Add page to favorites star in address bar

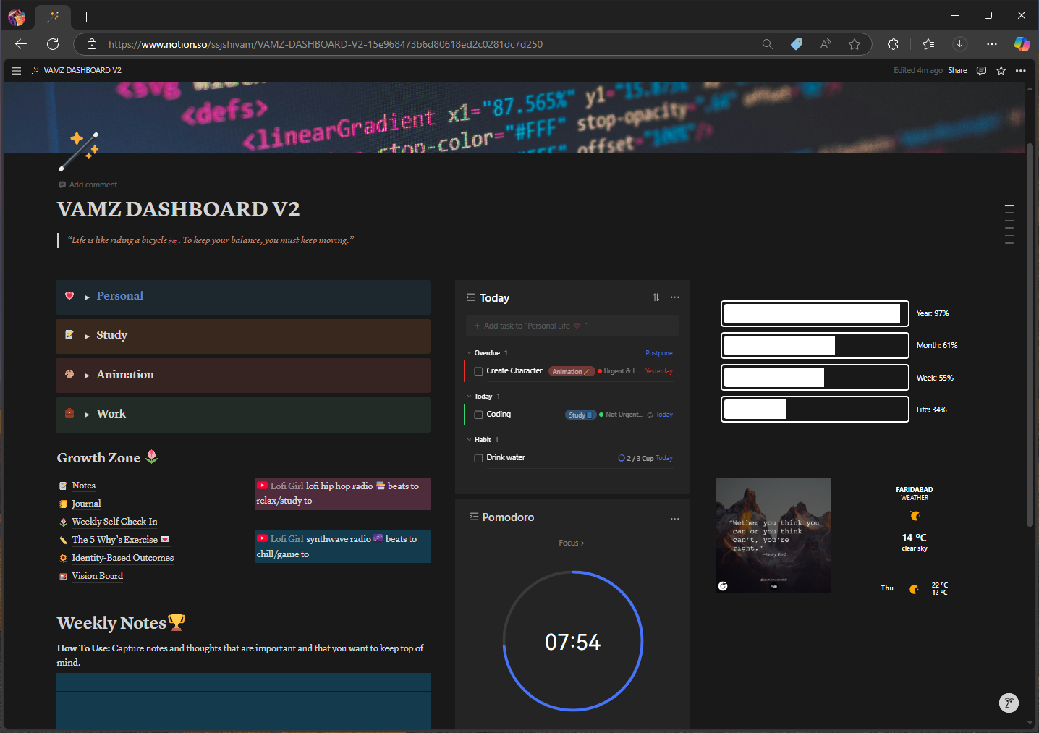[x=854, y=44]
